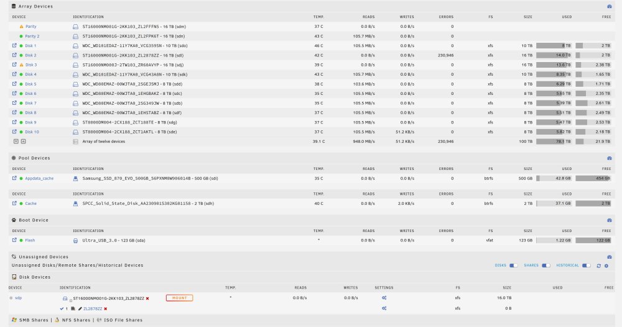Click the Parity warning triangle status

[21, 27]
